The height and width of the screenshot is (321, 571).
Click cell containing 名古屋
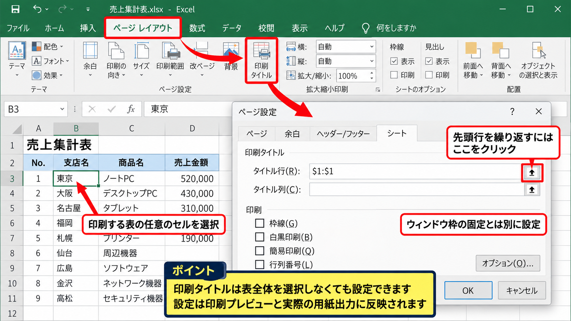(x=76, y=208)
